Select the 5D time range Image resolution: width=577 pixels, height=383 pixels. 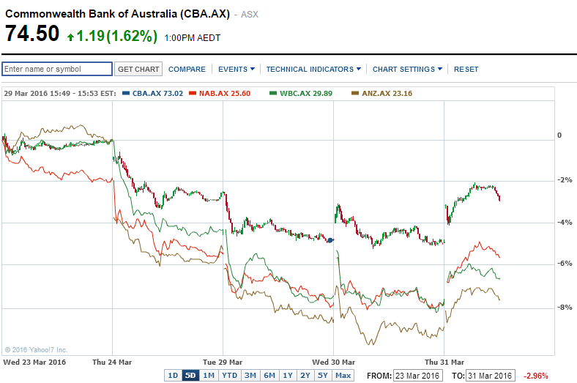[190, 376]
